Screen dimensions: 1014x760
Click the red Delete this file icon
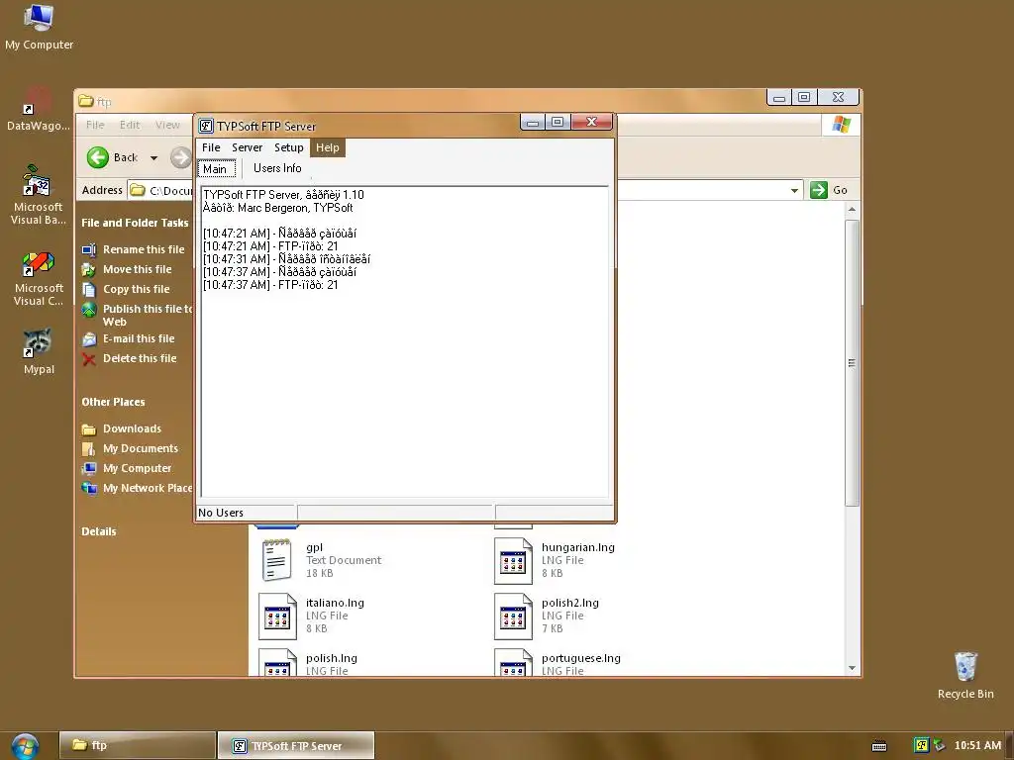point(89,359)
